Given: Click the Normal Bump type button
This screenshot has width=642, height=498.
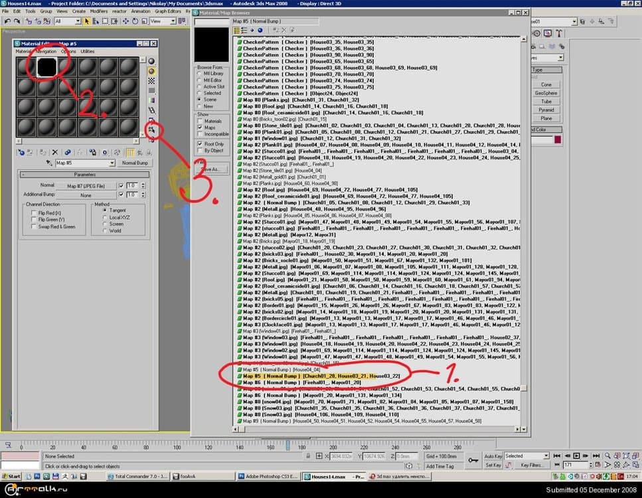Looking at the screenshot, I should 135,163.
